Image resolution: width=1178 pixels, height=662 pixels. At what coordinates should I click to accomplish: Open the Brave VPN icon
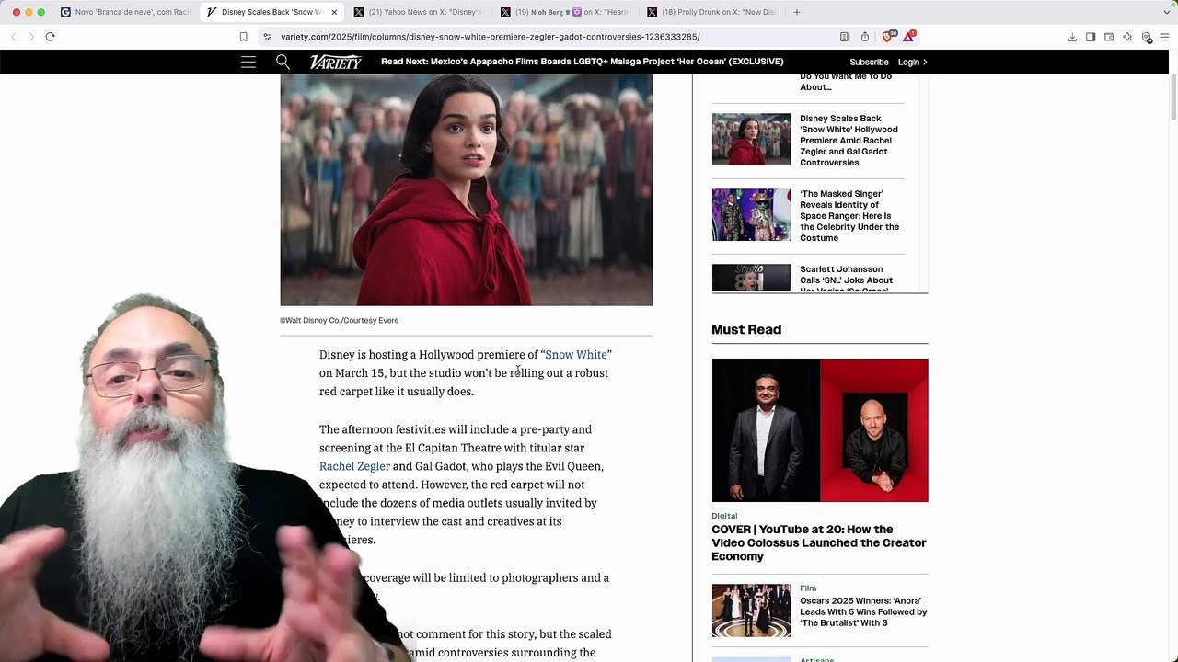[1147, 37]
